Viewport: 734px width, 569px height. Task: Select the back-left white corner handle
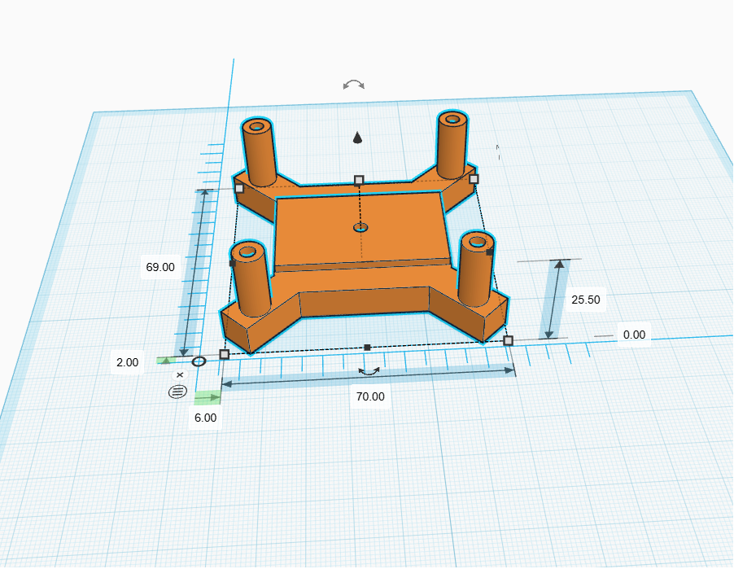tap(239, 188)
